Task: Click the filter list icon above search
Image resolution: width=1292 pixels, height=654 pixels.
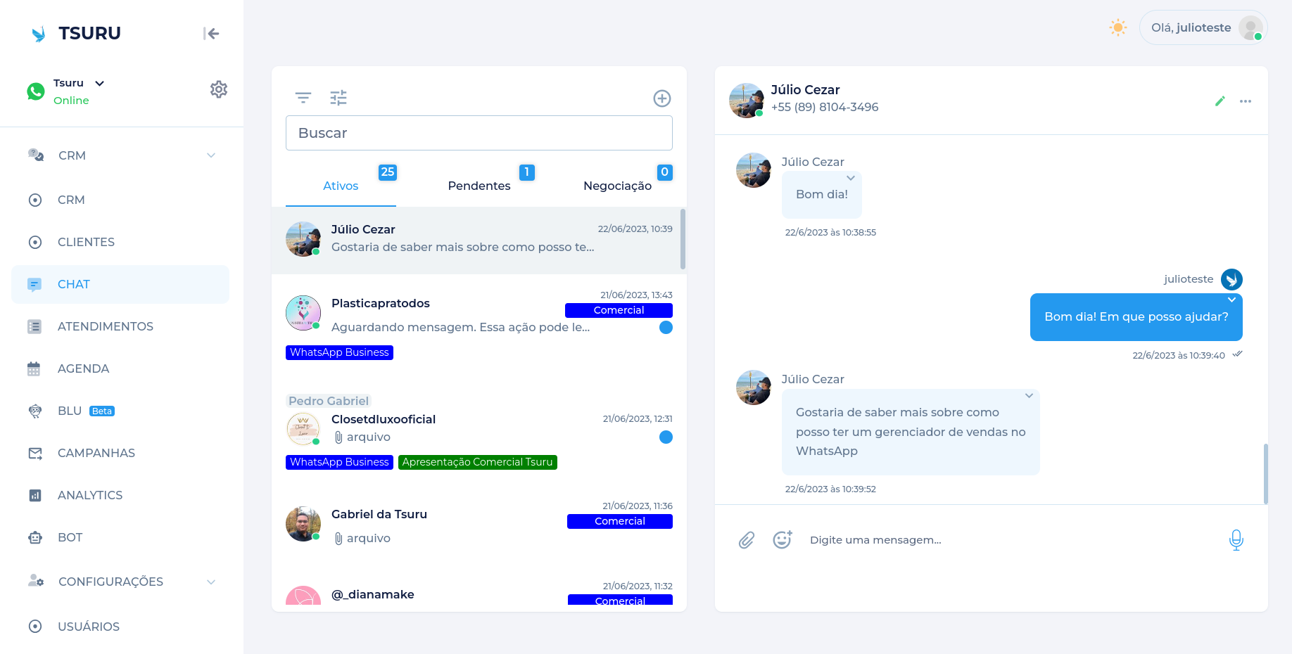Action: click(x=303, y=98)
